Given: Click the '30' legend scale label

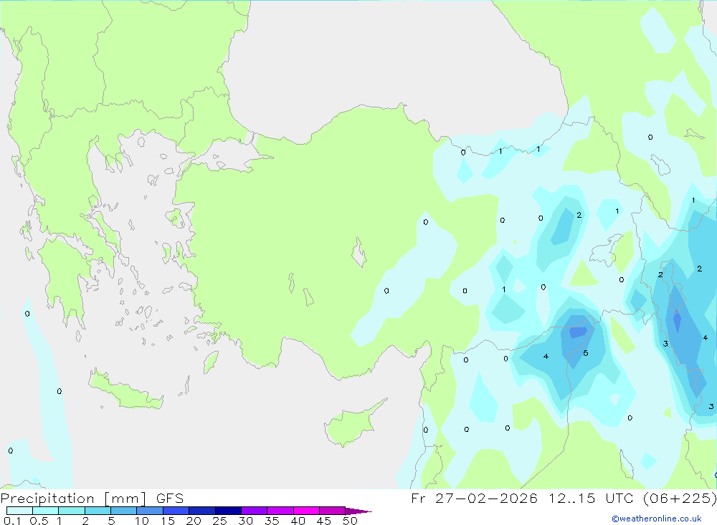Looking at the screenshot, I should [x=245, y=521].
